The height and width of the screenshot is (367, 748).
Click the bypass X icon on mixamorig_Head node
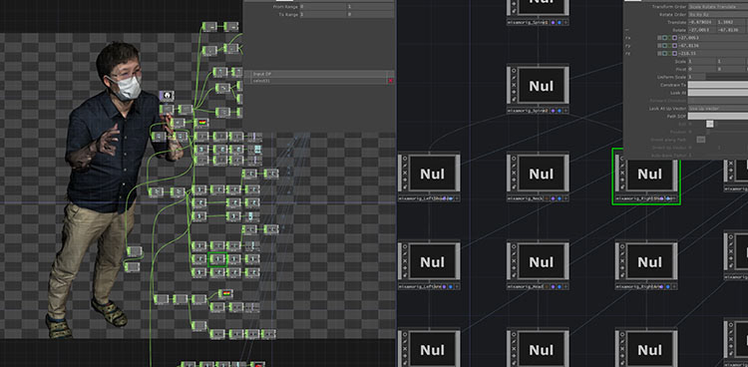coord(514,260)
